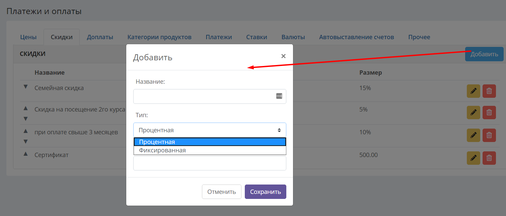Image resolution: width=506 pixels, height=216 pixels.
Task: Click the autofill icon in Название field
Action: 279,96
